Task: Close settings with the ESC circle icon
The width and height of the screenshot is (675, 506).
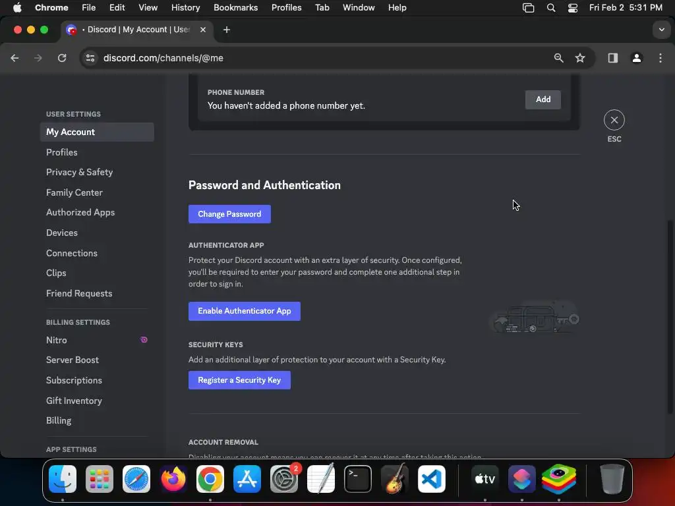Action: 614,120
